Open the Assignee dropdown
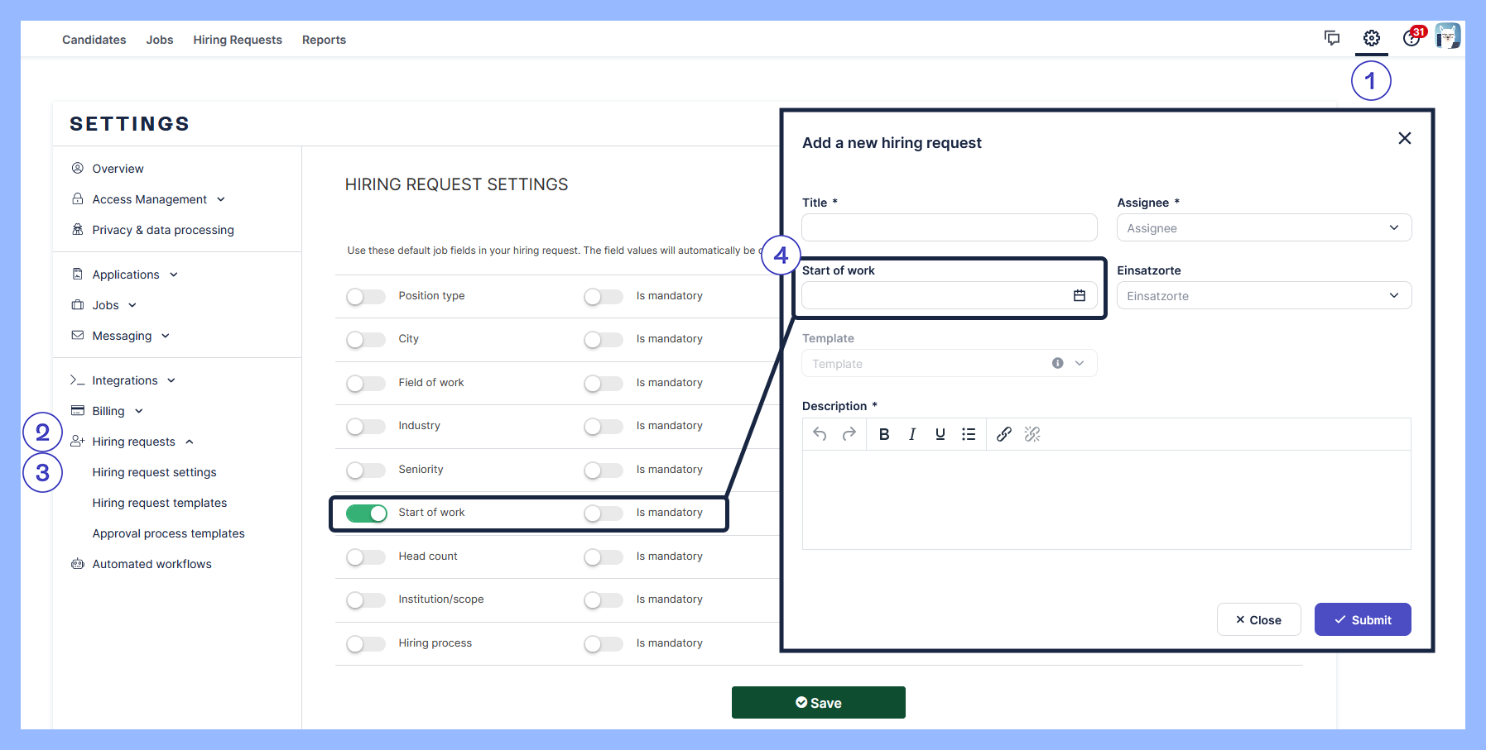This screenshot has width=1486, height=750. (1263, 228)
